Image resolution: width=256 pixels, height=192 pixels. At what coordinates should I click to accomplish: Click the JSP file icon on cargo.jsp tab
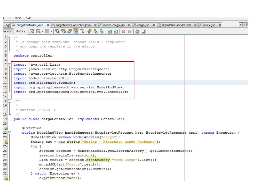(x=134, y=25)
